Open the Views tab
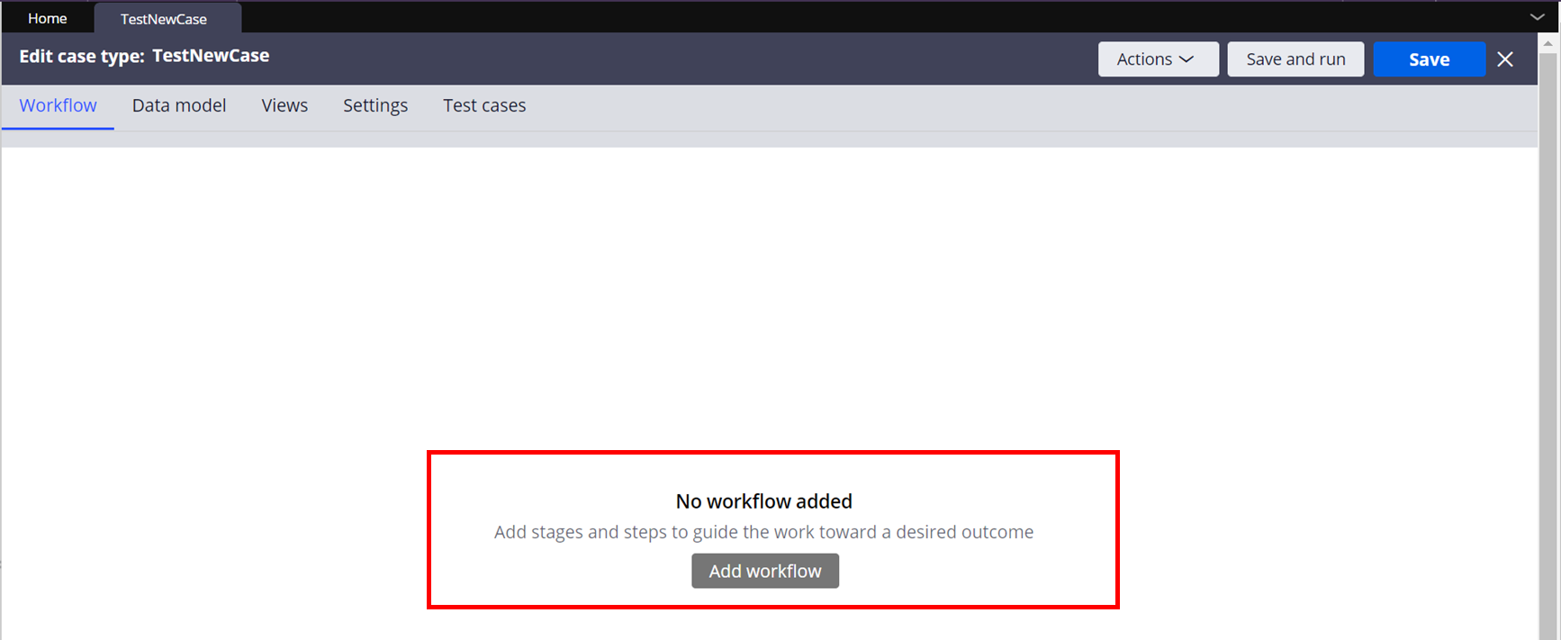Image resolution: width=1561 pixels, height=640 pixels. tap(284, 105)
